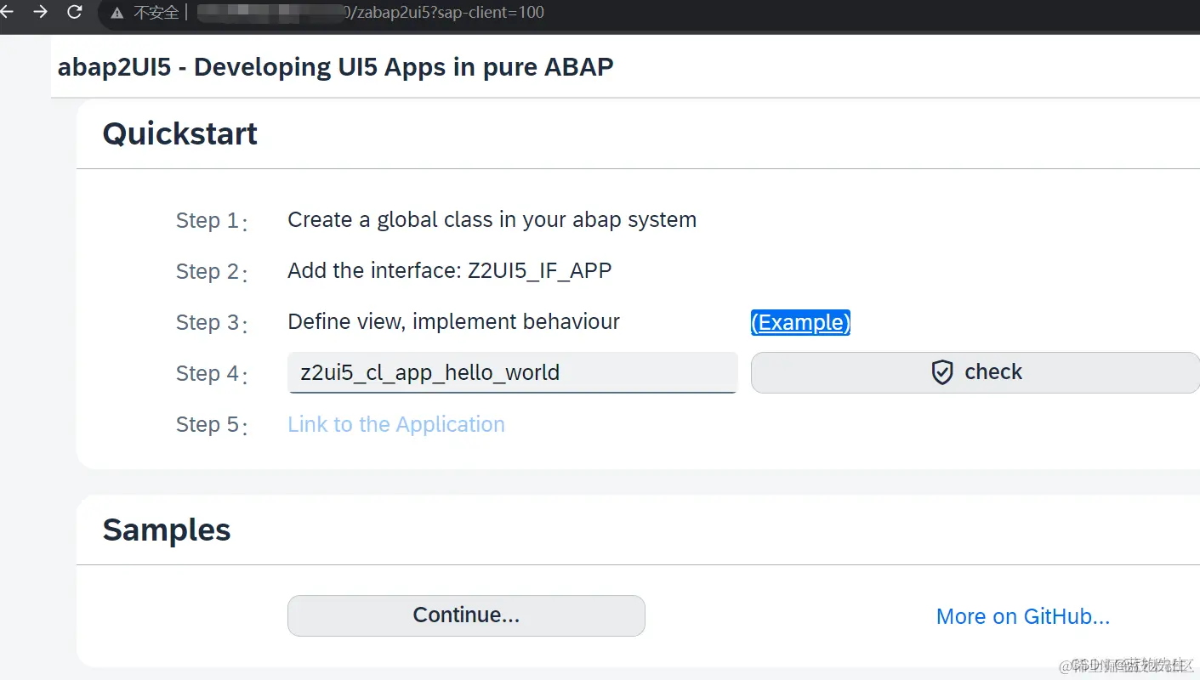1200x680 pixels.
Task: Open Link to the Application in Step 5
Action: 396,424
